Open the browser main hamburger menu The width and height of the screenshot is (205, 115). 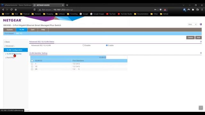click(x=202, y=10)
